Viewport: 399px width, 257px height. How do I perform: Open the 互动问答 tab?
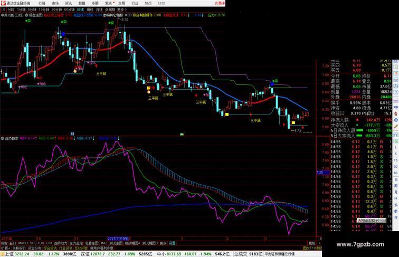(x=81, y=248)
